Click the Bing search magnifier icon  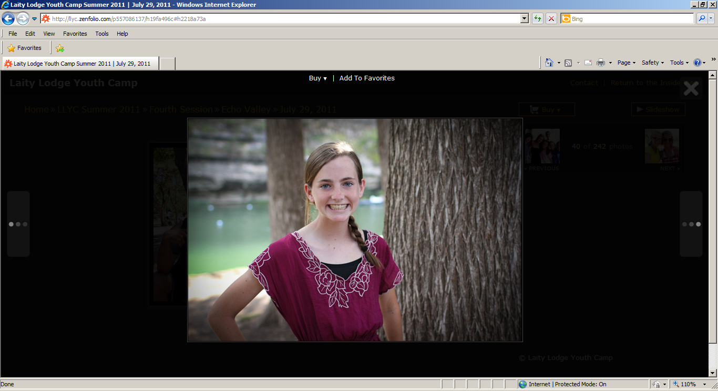(x=702, y=19)
